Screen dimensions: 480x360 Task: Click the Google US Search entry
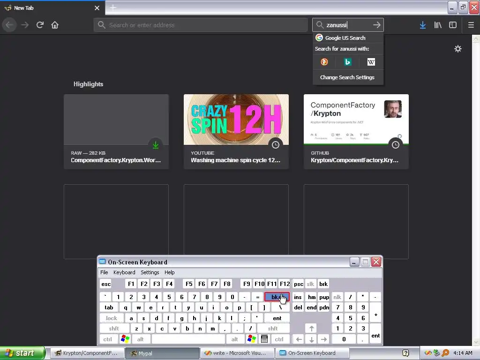pos(348,38)
